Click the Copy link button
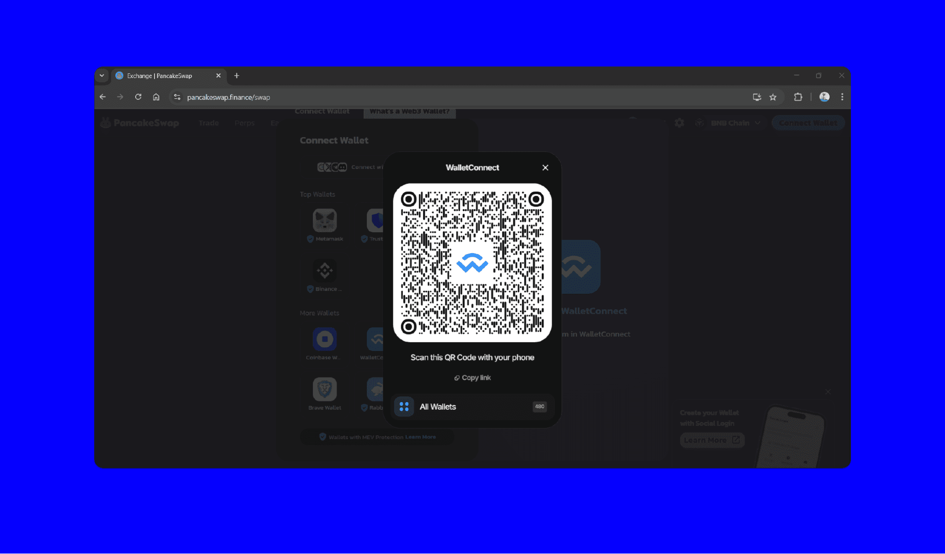This screenshot has height=554, width=945. (x=472, y=378)
